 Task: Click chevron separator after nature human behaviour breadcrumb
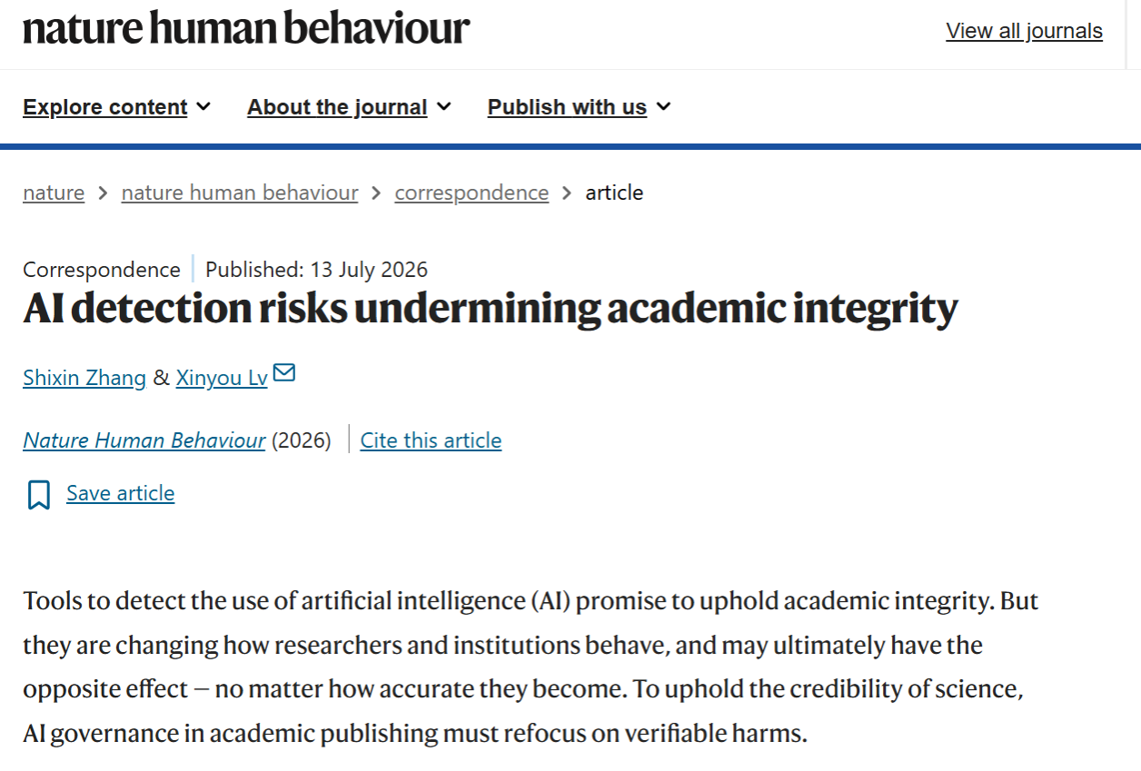376,193
